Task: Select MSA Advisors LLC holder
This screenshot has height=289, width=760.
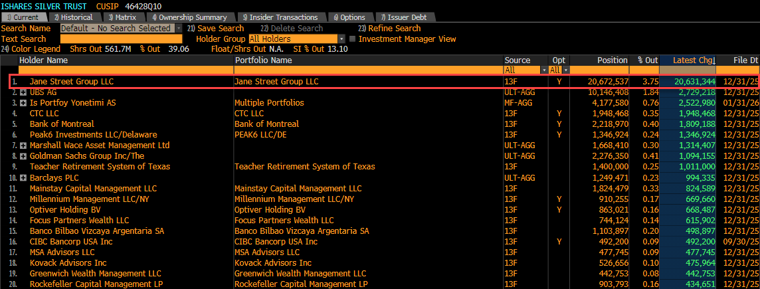Action: pos(62,252)
